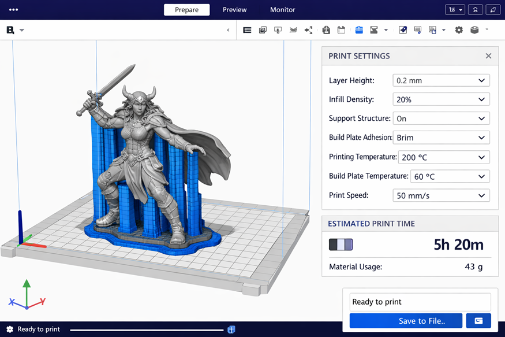This screenshot has height=337, width=505.
Task: Click the gear settings icon in toolbar
Action: [459, 30]
